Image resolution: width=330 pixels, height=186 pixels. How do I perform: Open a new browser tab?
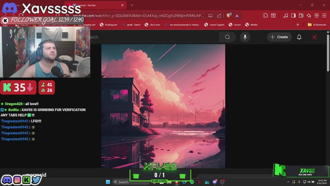[132, 5]
